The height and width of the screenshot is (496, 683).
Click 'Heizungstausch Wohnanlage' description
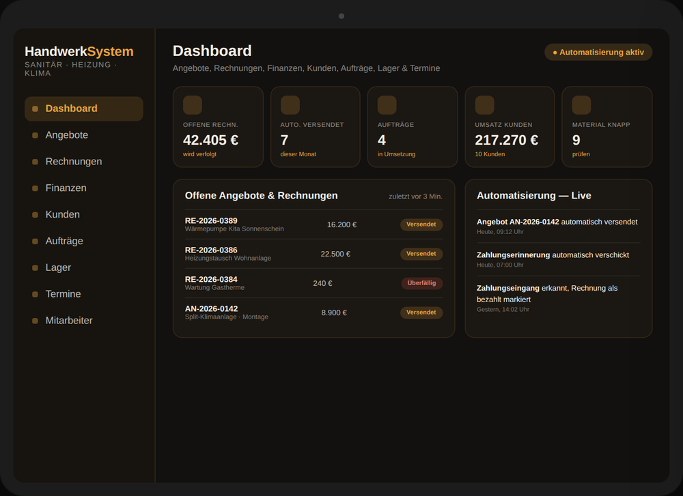228,258
